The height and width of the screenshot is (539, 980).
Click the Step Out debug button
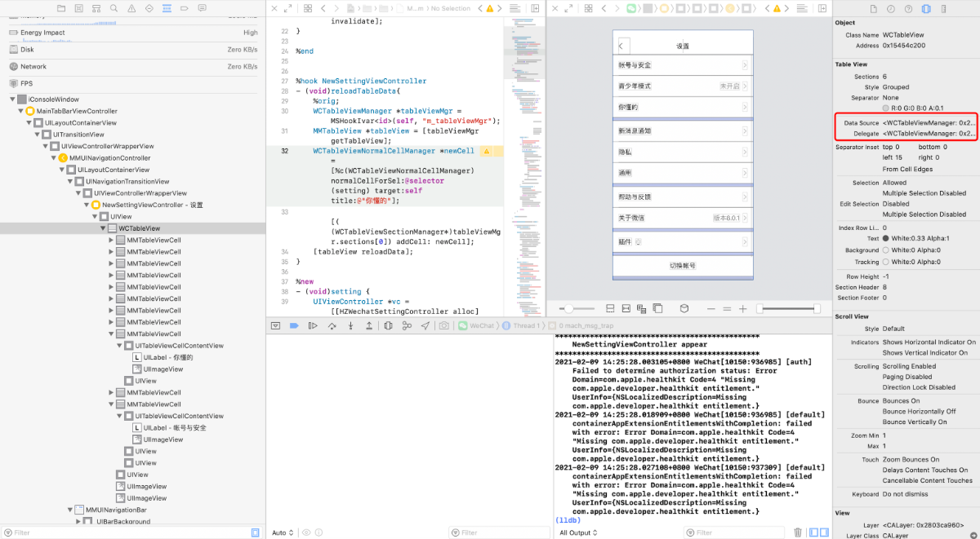(x=369, y=325)
